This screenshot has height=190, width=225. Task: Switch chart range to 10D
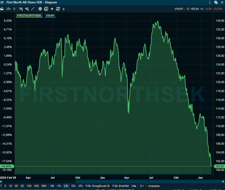pos(29,186)
